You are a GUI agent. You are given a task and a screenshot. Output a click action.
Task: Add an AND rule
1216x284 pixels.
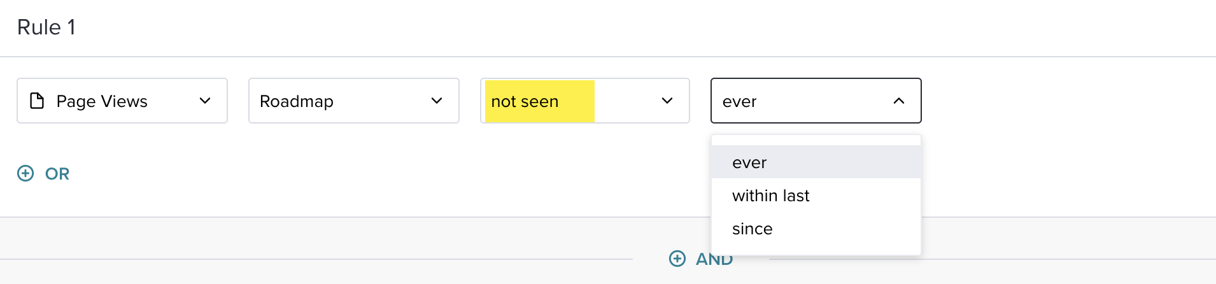tap(701, 259)
